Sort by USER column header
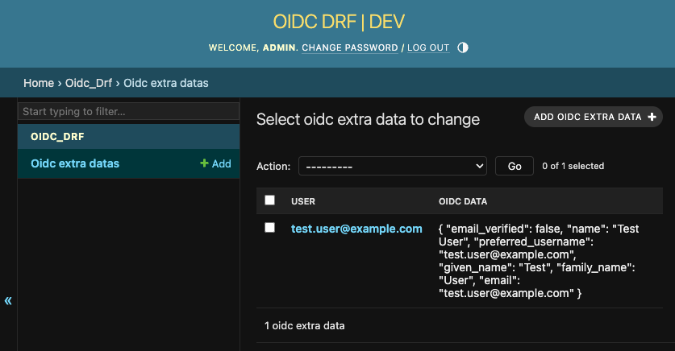Image resolution: width=675 pixels, height=351 pixels. point(303,201)
